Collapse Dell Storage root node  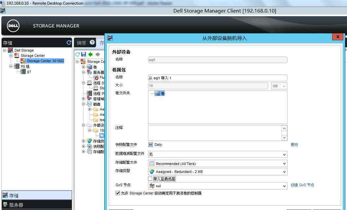(x=4, y=50)
